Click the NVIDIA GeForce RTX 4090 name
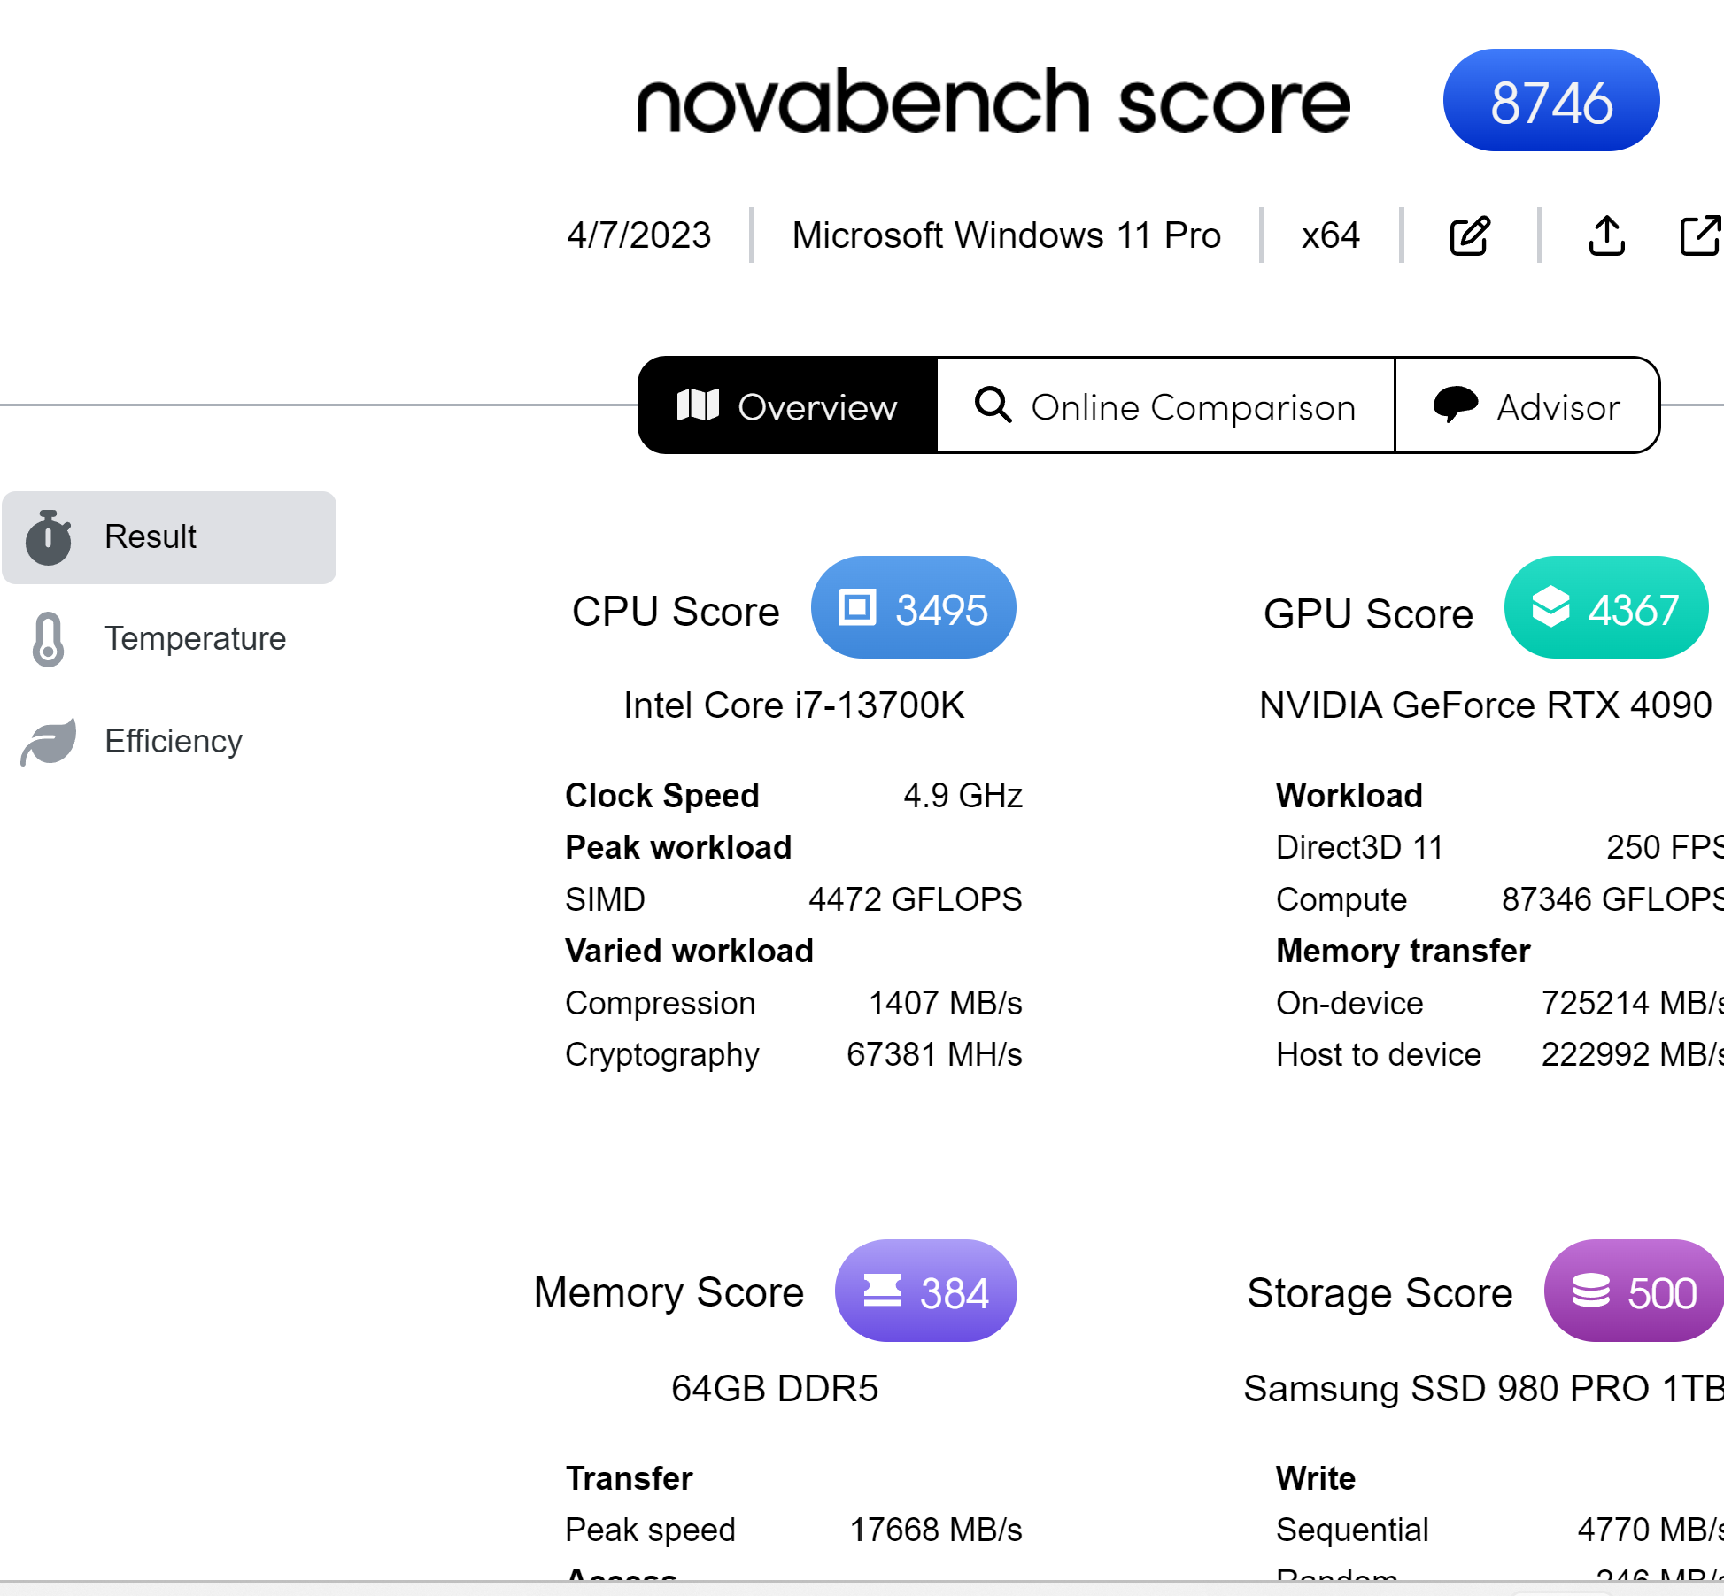 pyautogui.click(x=1485, y=705)
